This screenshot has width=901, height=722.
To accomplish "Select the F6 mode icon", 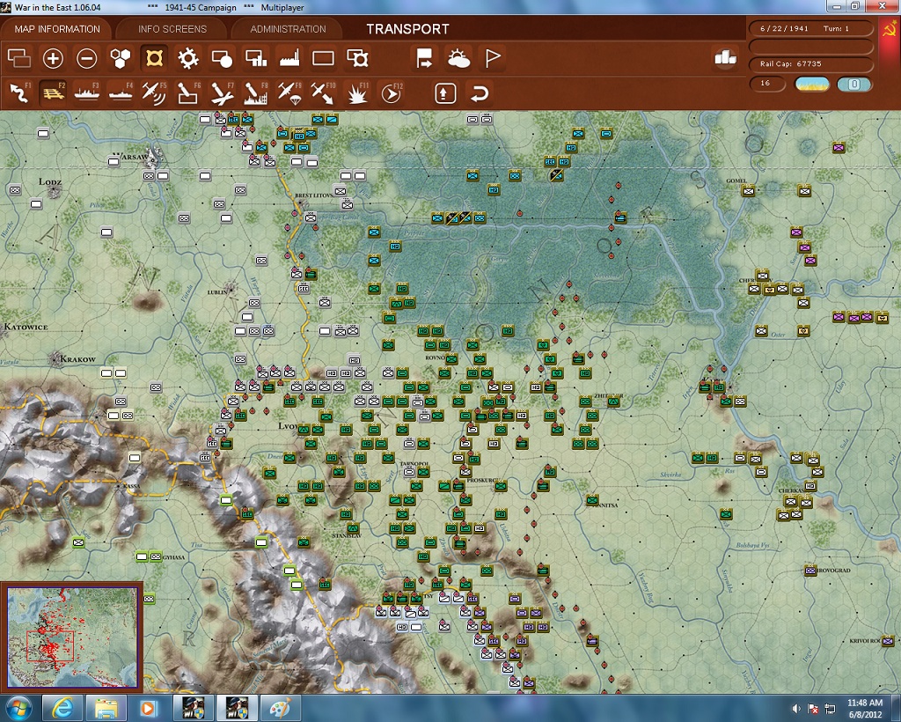I will point(188,93).
